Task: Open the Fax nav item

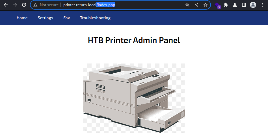Action: [66, 18]
